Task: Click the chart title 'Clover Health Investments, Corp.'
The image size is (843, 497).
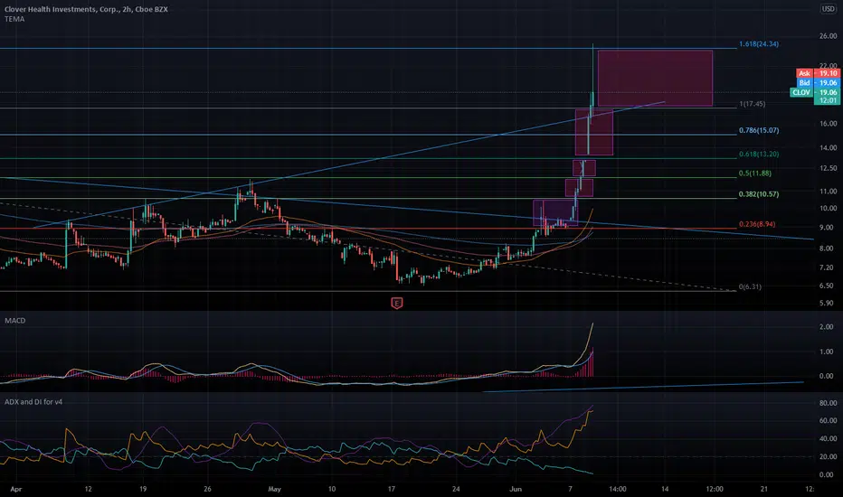Action: [x=62, y=9]
